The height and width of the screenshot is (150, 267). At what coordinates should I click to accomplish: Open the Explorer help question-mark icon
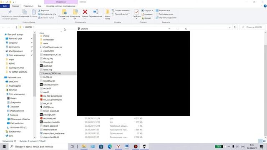265,6
